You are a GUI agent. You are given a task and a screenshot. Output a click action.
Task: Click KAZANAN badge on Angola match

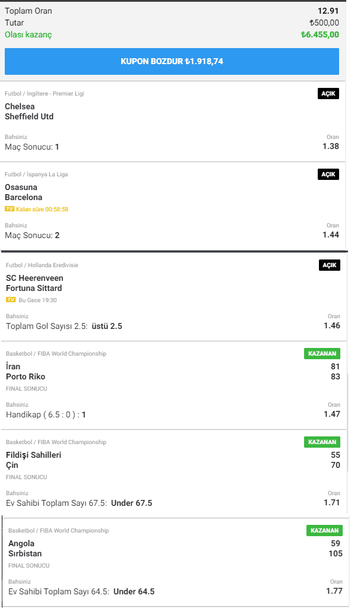[324, 530]
